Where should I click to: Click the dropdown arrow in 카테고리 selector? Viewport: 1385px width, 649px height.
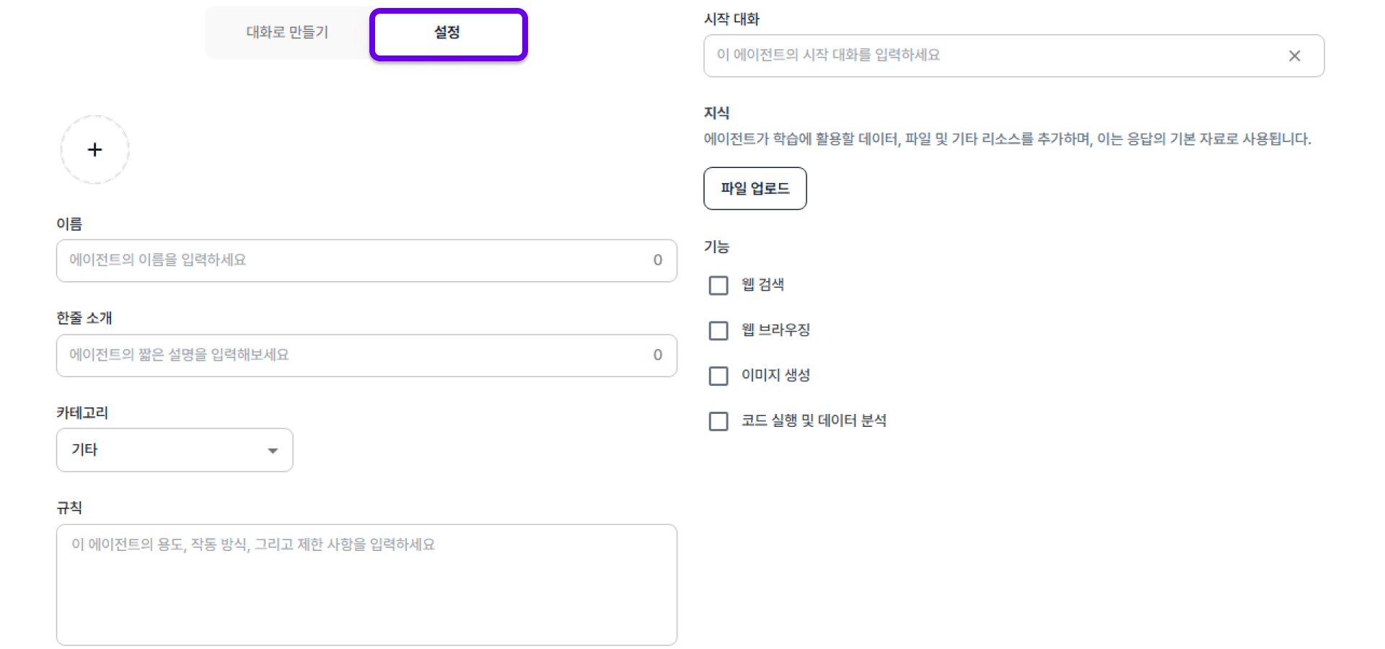point(273,451)
